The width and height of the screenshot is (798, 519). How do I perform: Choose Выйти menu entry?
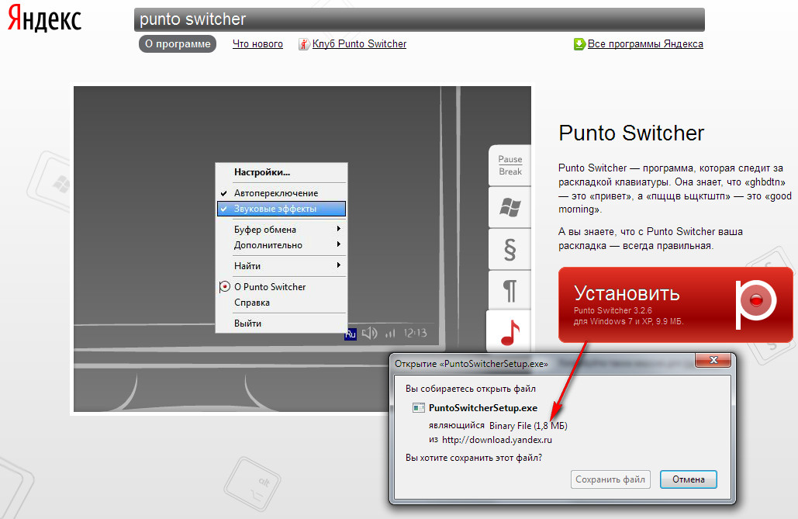coord(282,324)
